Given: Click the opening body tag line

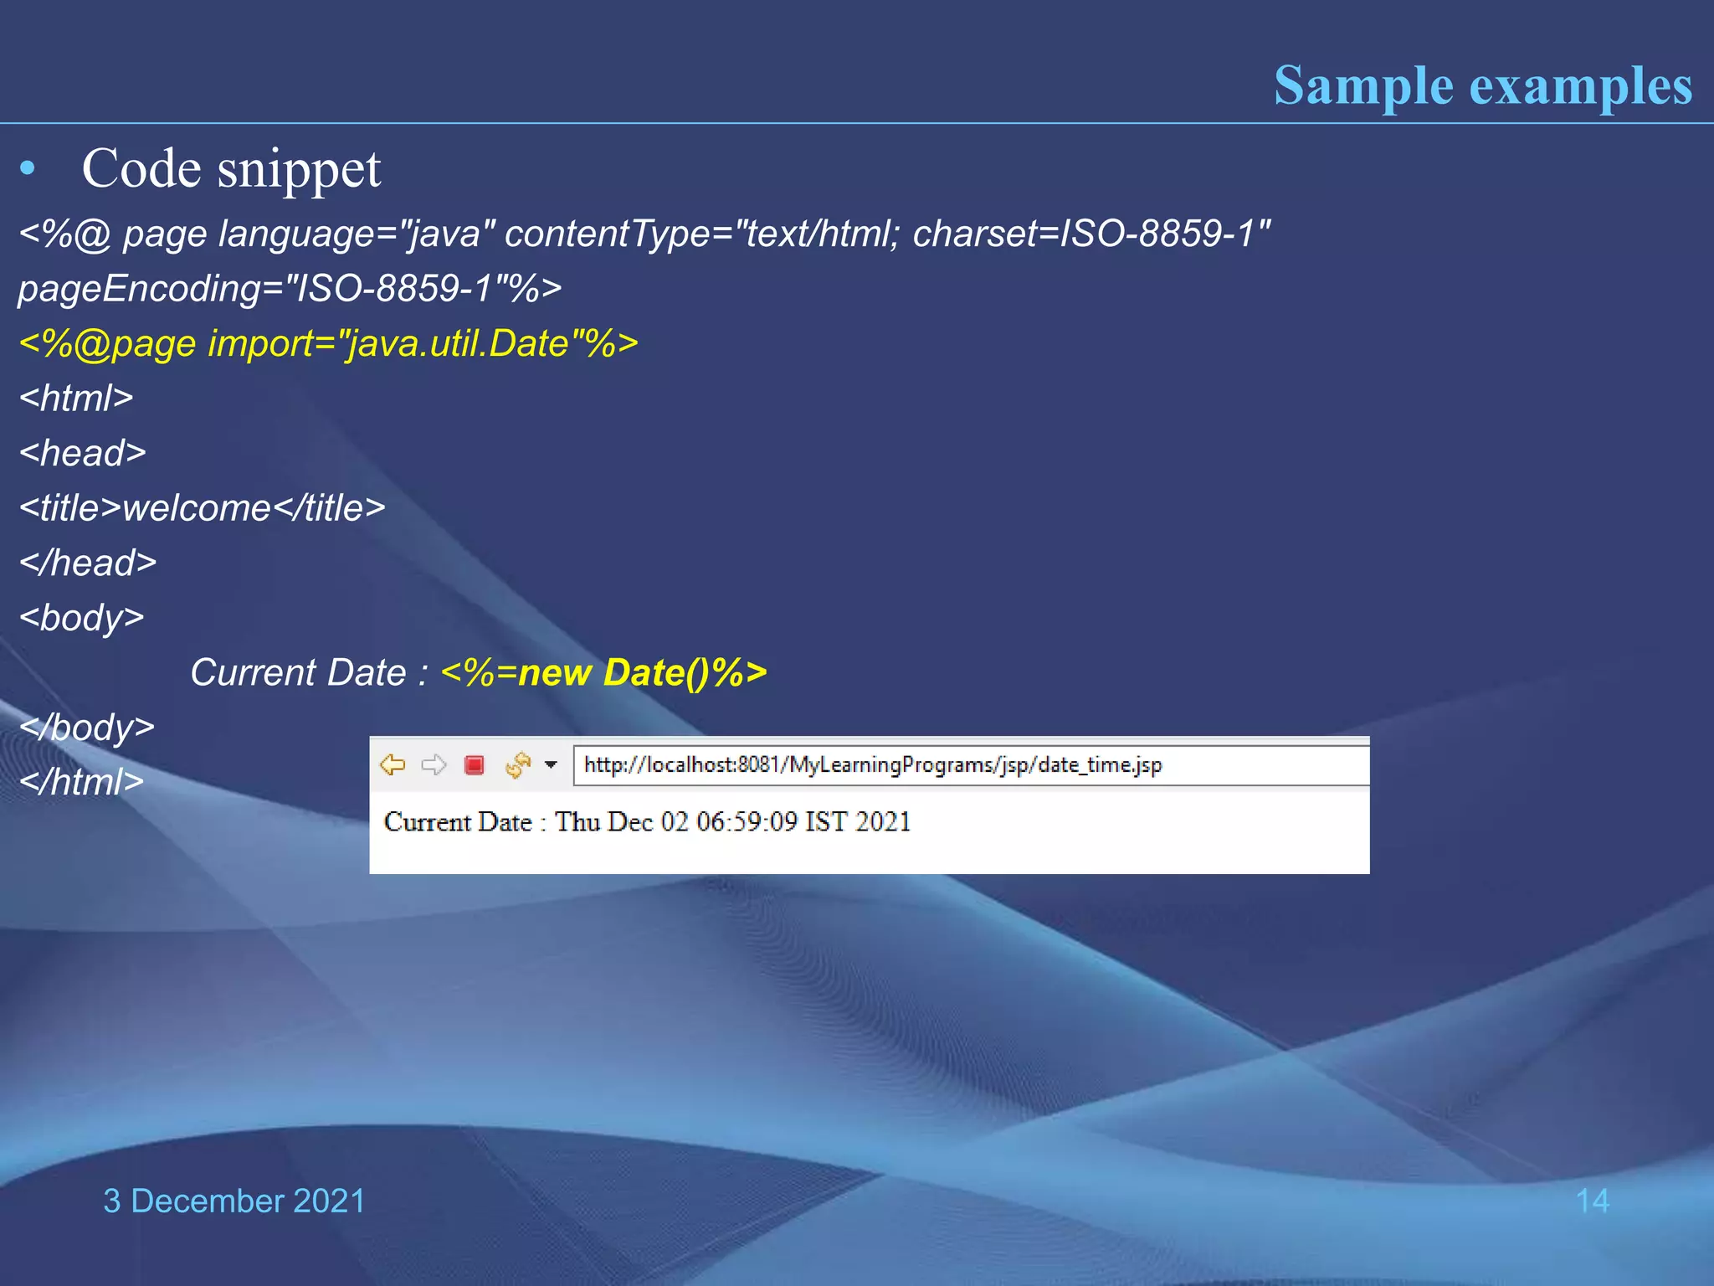Looking at the screenshot, I should (x=81, y=618).
